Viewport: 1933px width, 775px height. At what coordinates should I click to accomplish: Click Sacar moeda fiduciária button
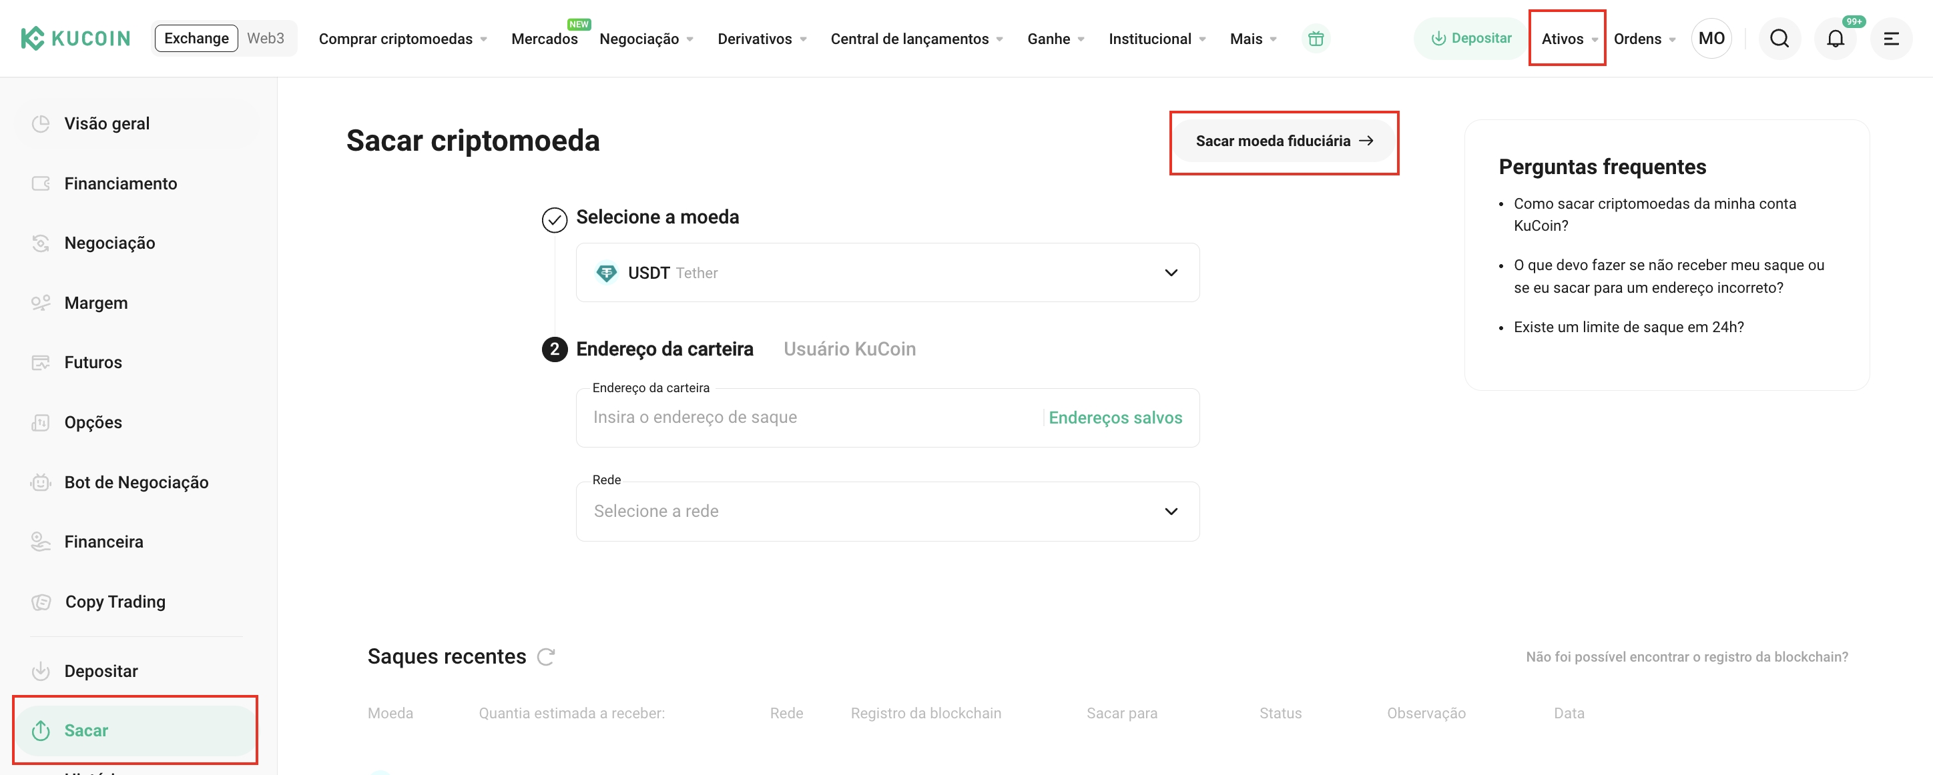click(1283, 141)
